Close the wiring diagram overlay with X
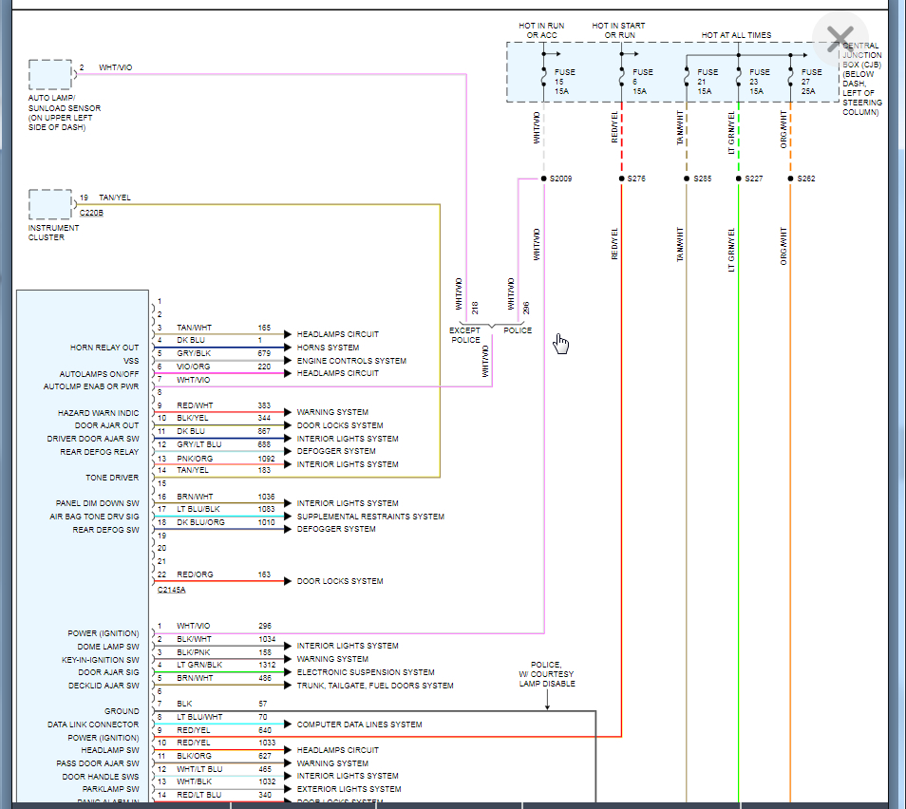 tap(840, 39)
